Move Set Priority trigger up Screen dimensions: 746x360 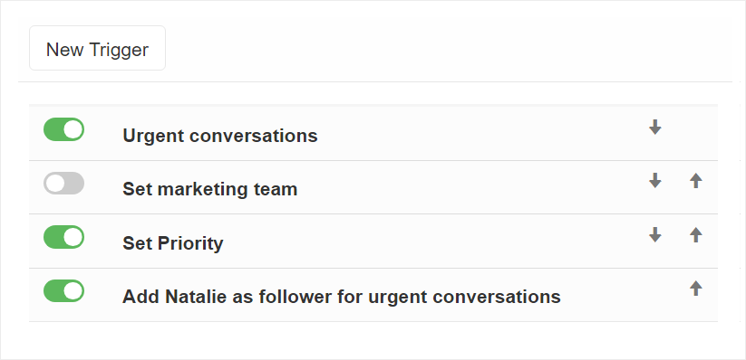click(696, 234)
